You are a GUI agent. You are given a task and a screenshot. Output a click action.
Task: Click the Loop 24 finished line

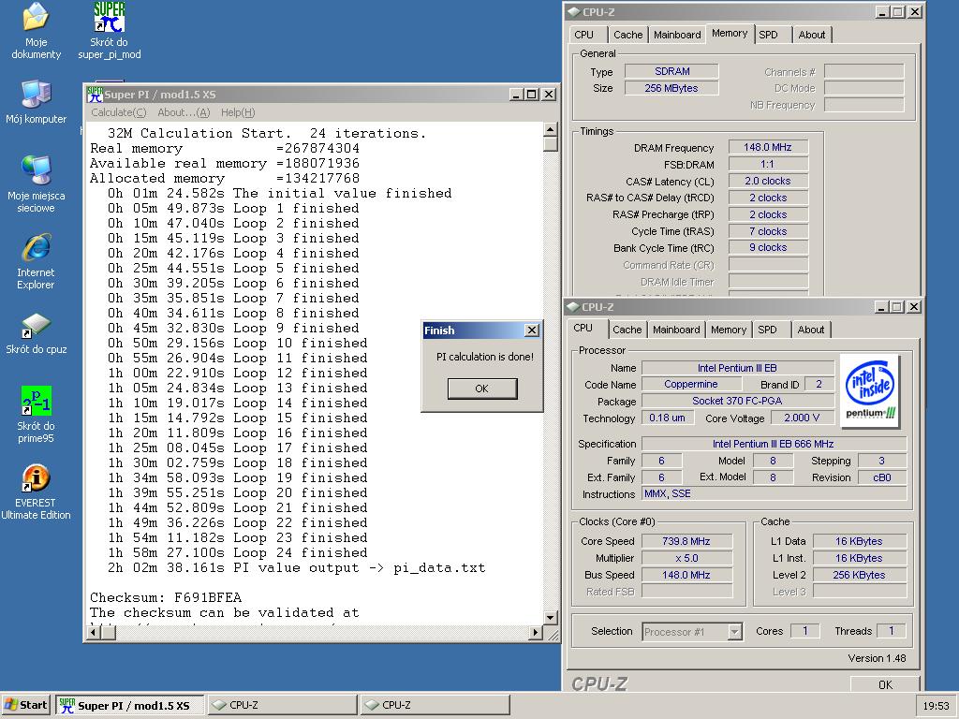coord(238,552)
